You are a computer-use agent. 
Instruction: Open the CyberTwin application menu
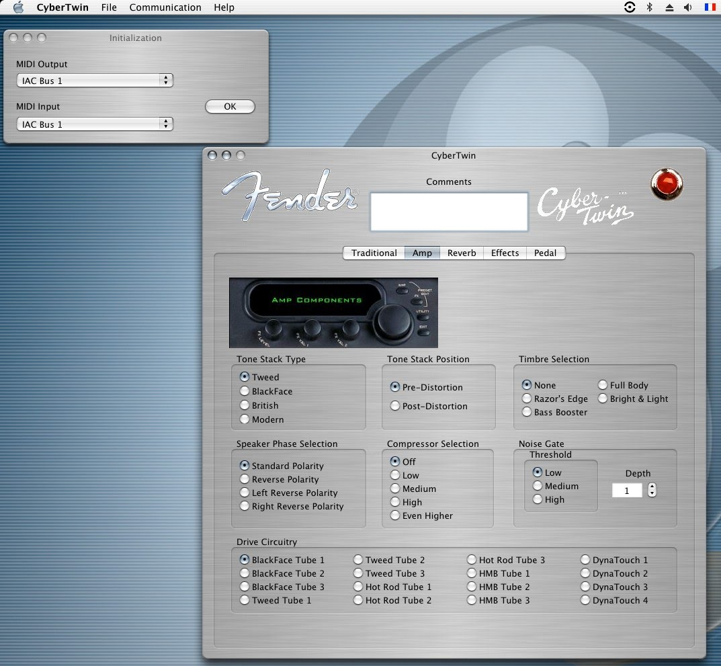click(62, 7)
